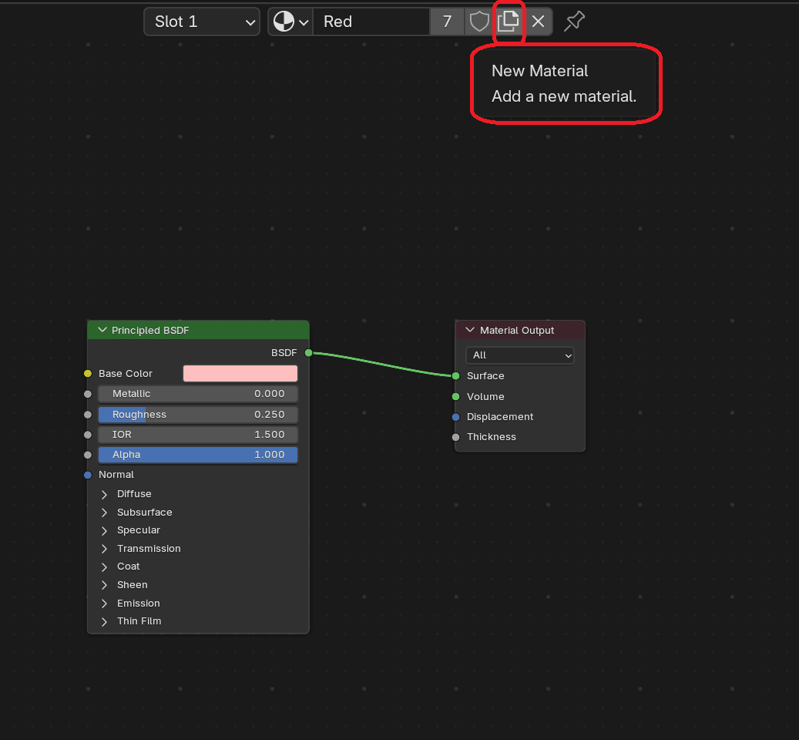Adjust the Roughness slider
Image resolution: width=799 pixels, height=740 pixels.
click(198, 415)
